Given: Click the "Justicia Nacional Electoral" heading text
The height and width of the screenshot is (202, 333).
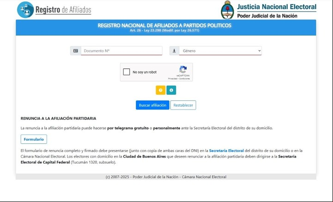Looking at the screenshot, I should click(x=277, y=7).
